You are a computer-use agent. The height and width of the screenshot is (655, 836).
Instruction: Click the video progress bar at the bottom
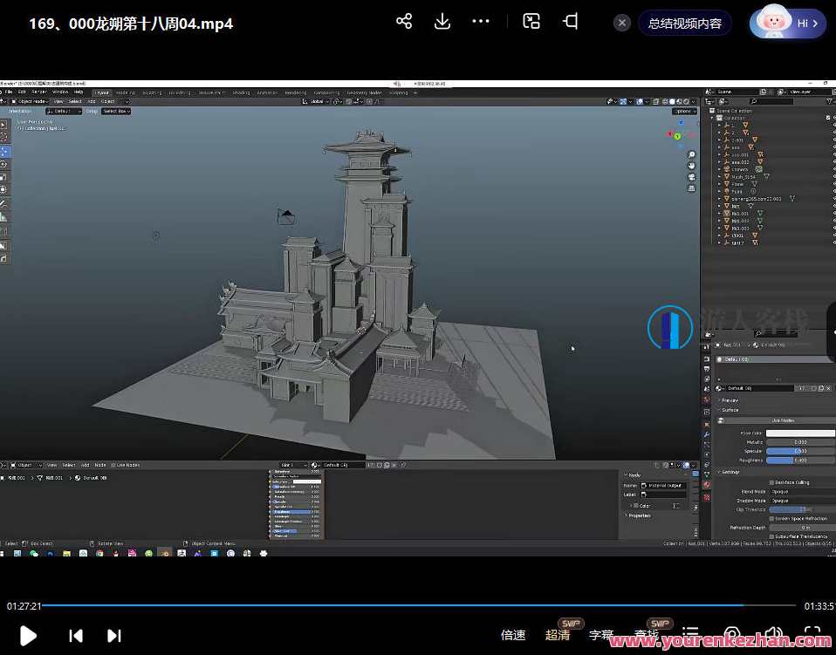point(419,604)
